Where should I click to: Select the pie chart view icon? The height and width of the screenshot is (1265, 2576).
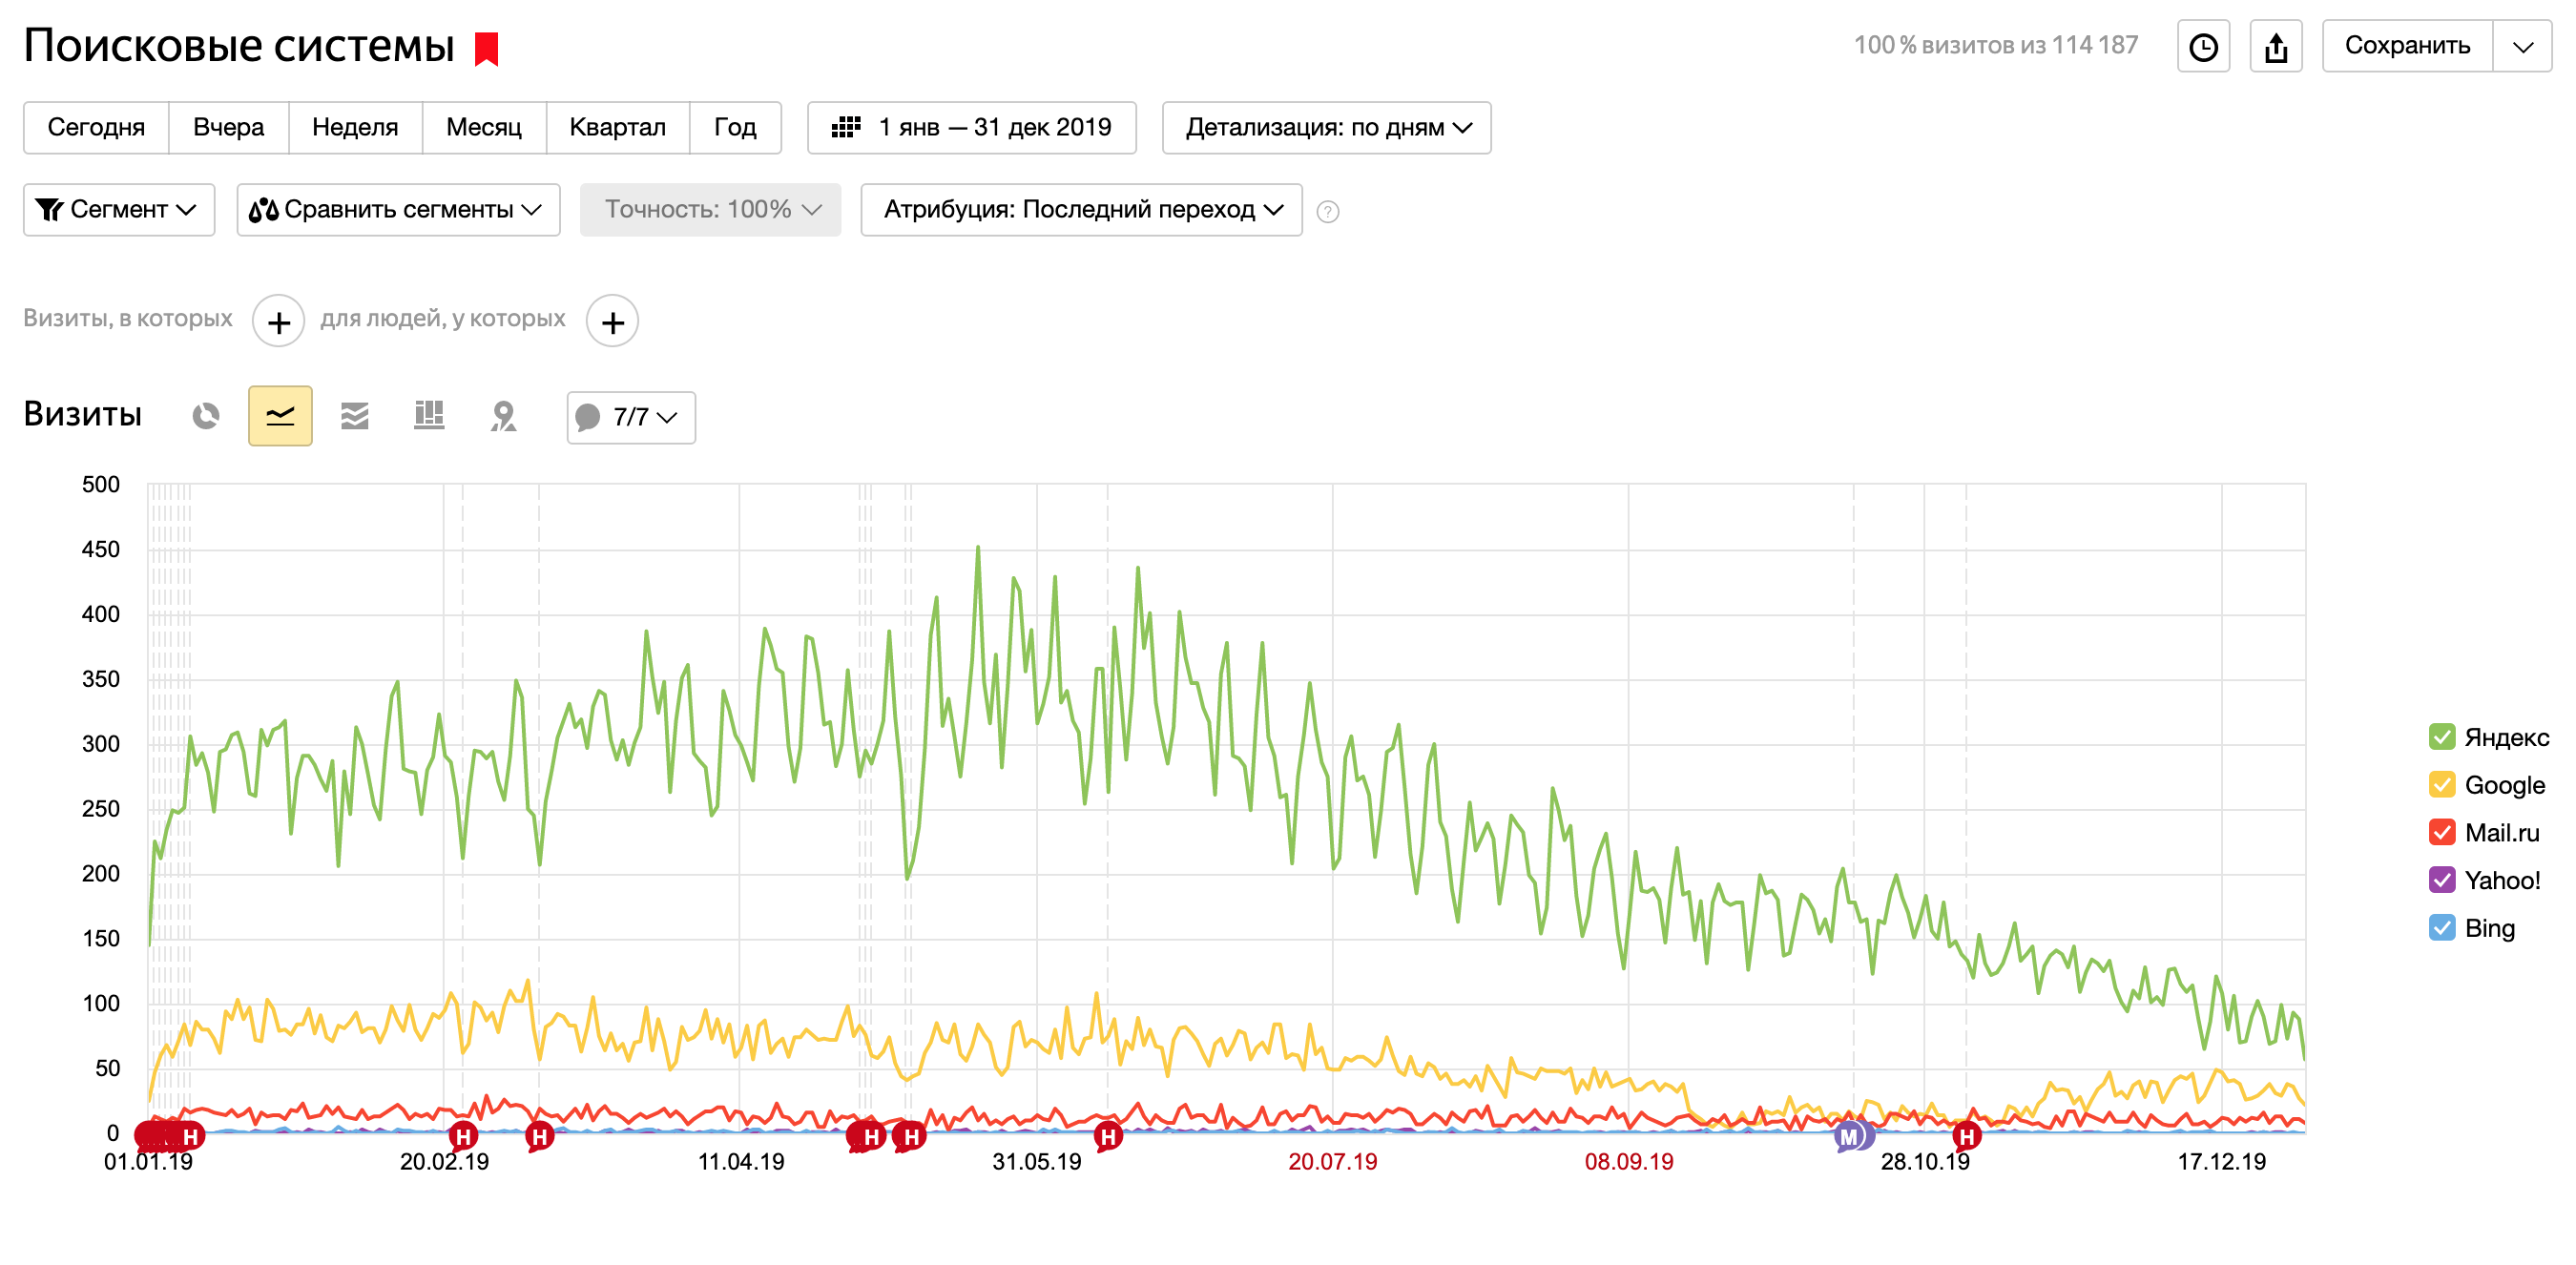coord(206,416)
